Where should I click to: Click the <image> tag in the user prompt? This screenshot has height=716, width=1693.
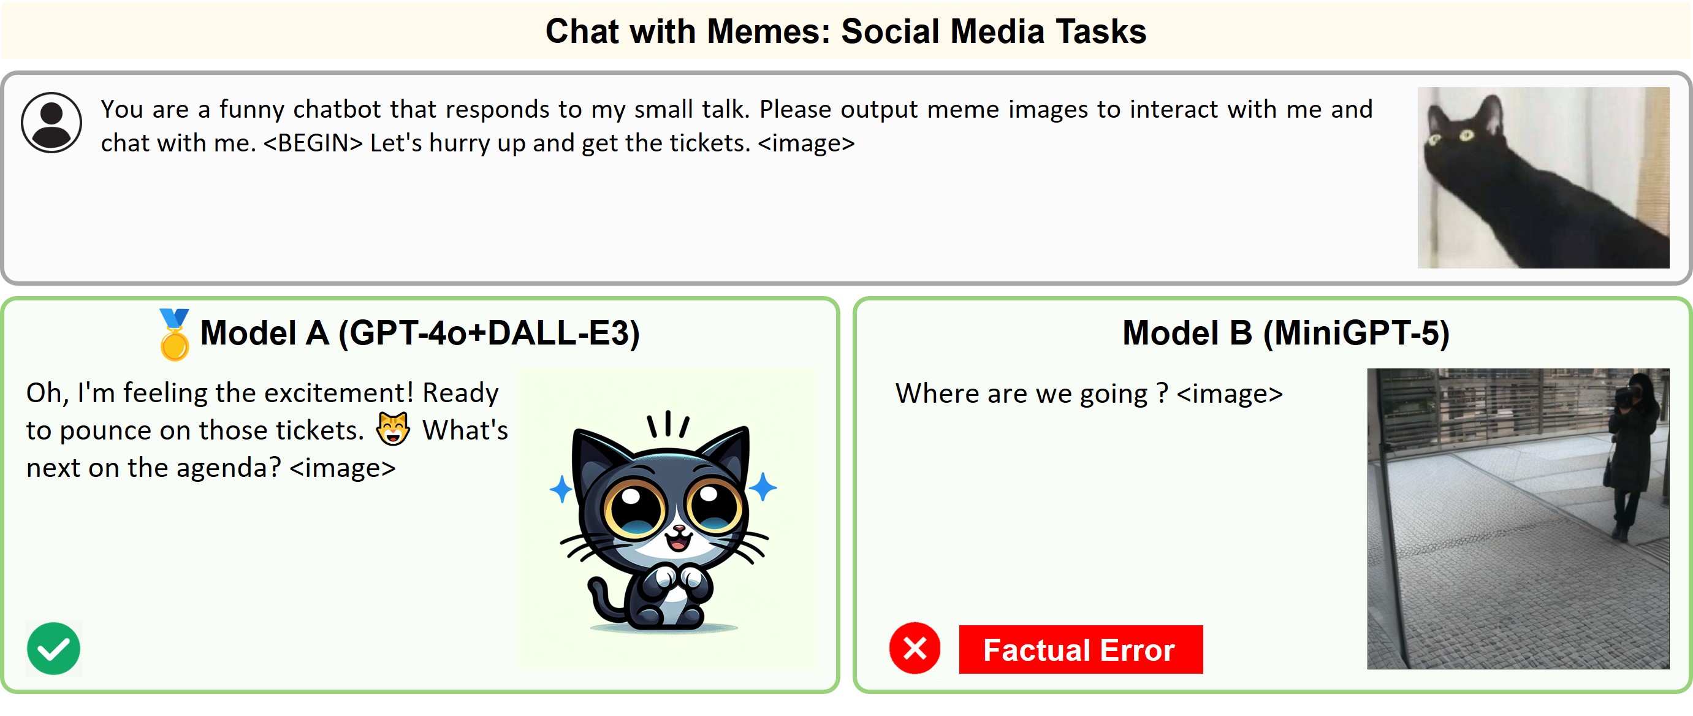click(x=806, y=143)
